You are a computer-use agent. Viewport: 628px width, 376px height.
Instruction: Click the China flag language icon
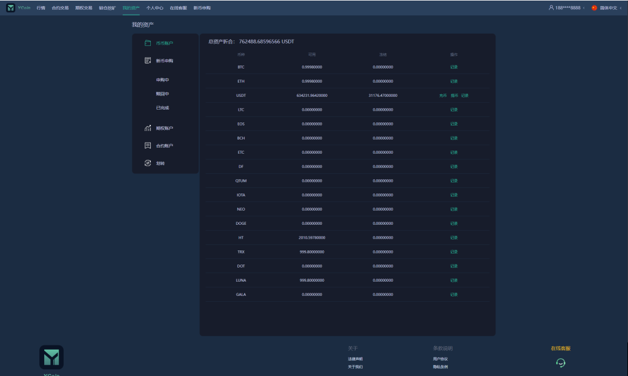point(594,7)
